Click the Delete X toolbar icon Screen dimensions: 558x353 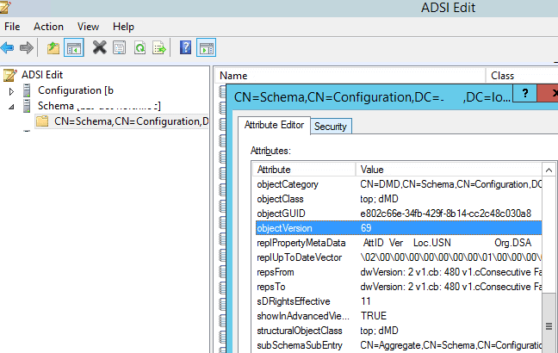(99, 47)
